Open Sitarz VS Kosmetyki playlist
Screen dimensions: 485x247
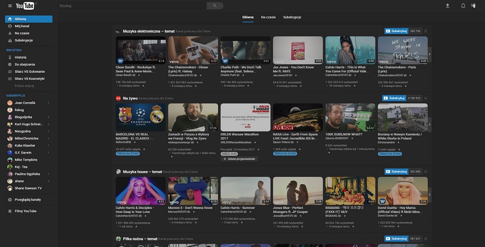coord(29,78)
